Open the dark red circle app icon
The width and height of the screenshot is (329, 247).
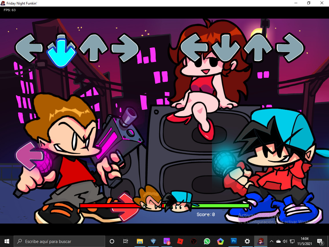tap(193, 241)
